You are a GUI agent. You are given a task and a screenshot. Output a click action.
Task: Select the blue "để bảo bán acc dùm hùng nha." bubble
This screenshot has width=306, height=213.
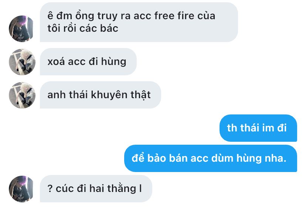[x=211, y=158]
